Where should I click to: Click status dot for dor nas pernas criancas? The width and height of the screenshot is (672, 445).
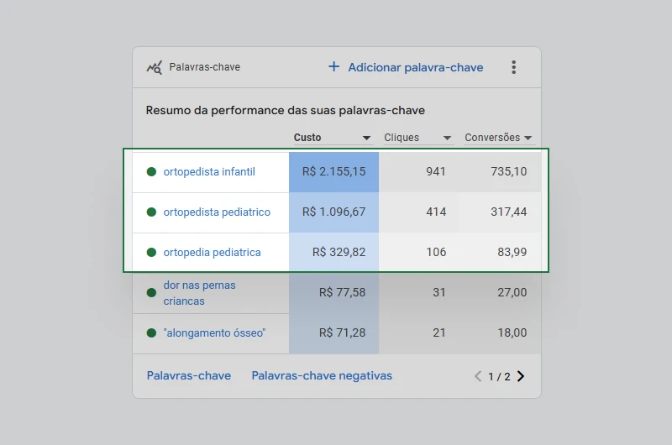(x=151, y=293)
